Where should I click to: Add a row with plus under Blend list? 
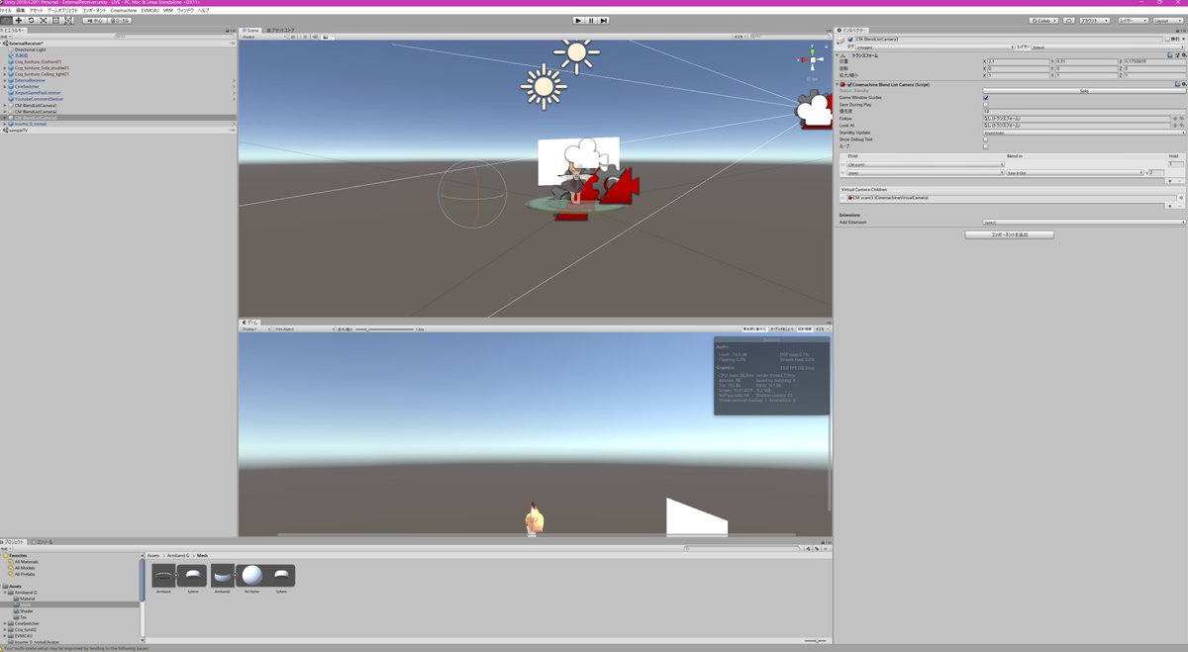[1169, 181]
